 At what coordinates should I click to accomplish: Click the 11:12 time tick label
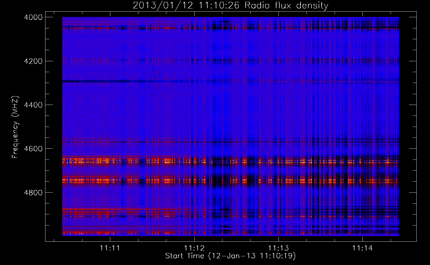coord(194,248)
